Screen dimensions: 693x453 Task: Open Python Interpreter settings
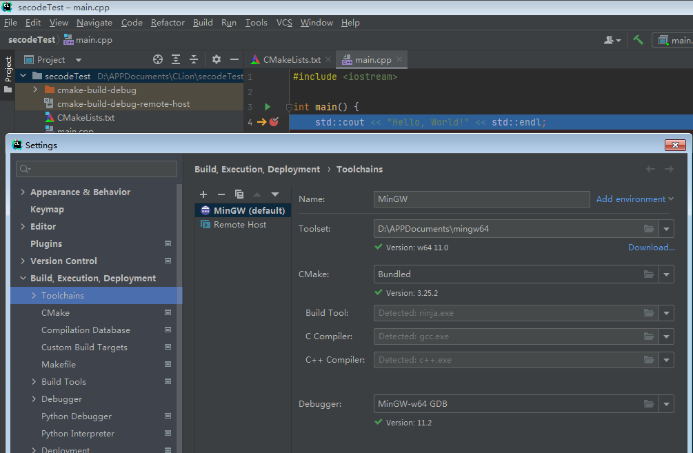point(78,433)
